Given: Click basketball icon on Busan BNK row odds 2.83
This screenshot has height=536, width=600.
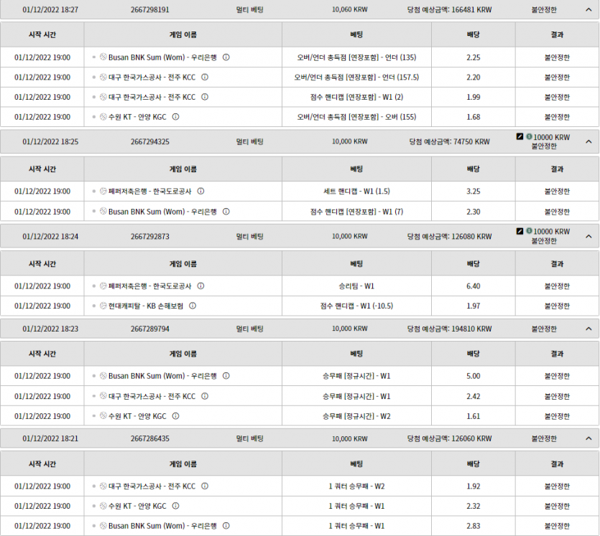Looking at the screenshot, I should coord(103,526).
